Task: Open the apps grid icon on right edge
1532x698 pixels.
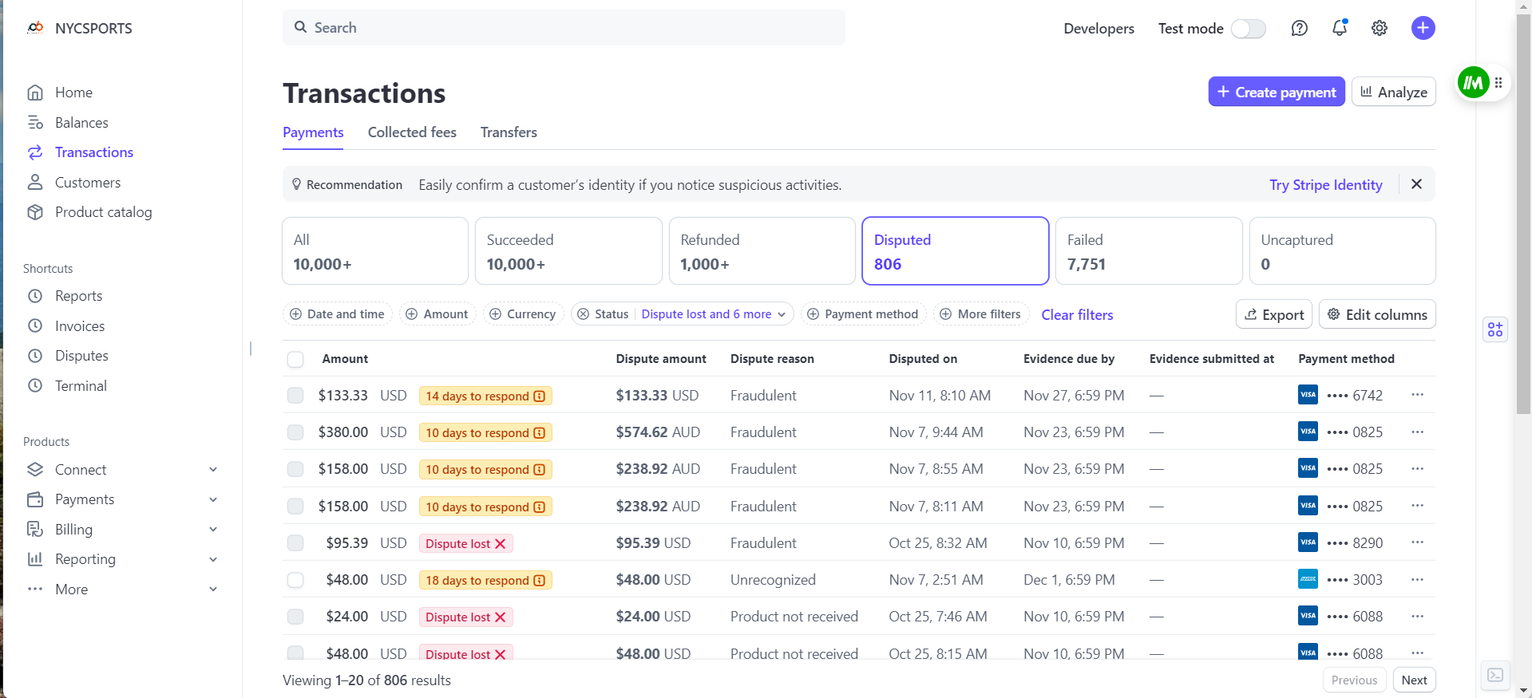Action: 1495,329
